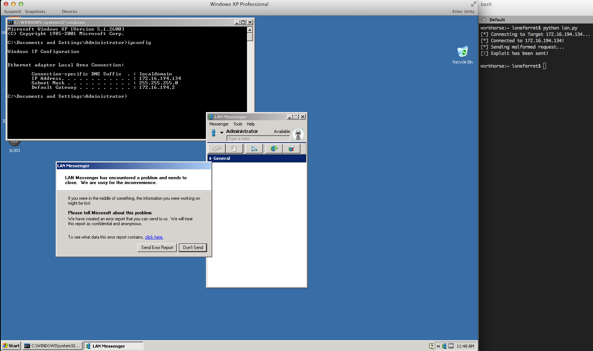The height and width of the screenshot is (351, 593).
Task: Follow the 'click here' error report link
Action: [x=154, y=237]
